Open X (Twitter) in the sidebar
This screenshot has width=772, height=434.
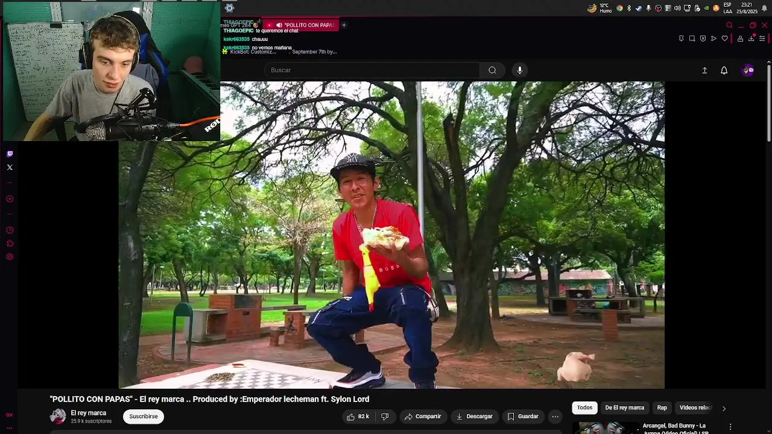click(x=10, y=168)
